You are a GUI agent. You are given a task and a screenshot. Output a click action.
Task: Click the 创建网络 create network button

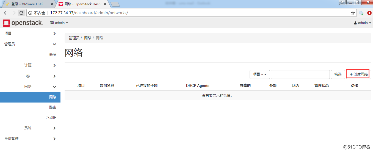358,74
